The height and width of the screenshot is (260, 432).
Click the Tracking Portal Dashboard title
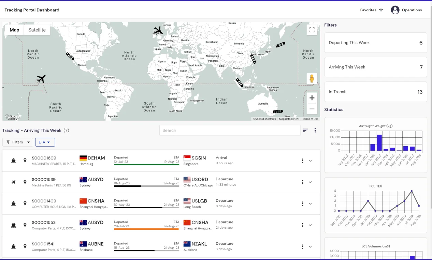32,10
